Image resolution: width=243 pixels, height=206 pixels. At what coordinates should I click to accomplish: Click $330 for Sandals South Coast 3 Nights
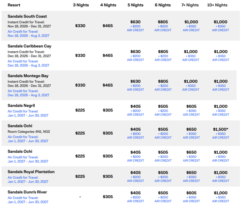(80, 26)
